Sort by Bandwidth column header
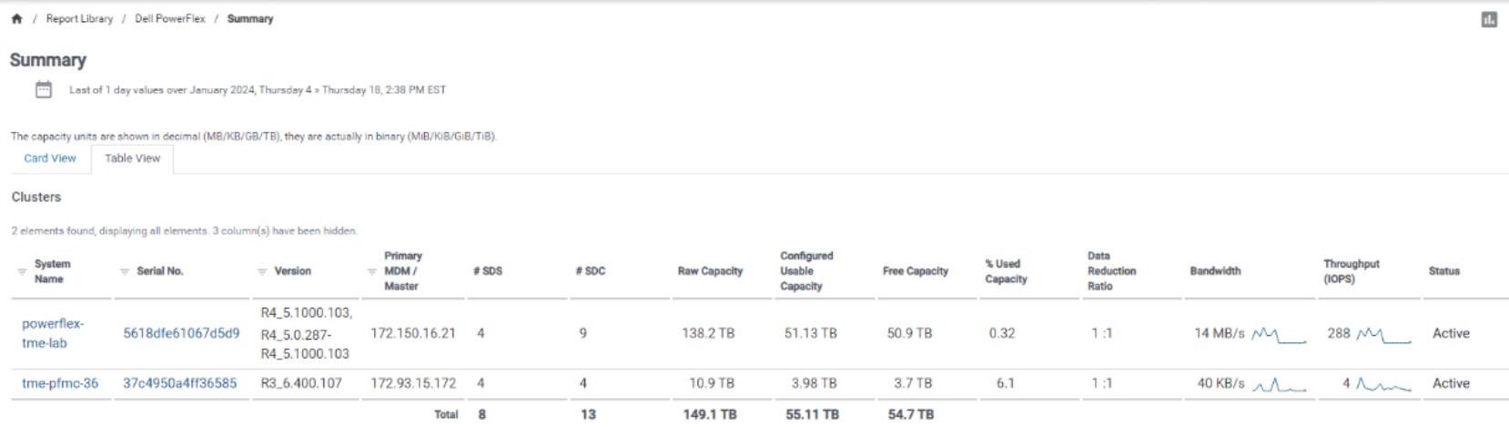The height and width of the screenshot is (427, 1509). point(1215,271)
